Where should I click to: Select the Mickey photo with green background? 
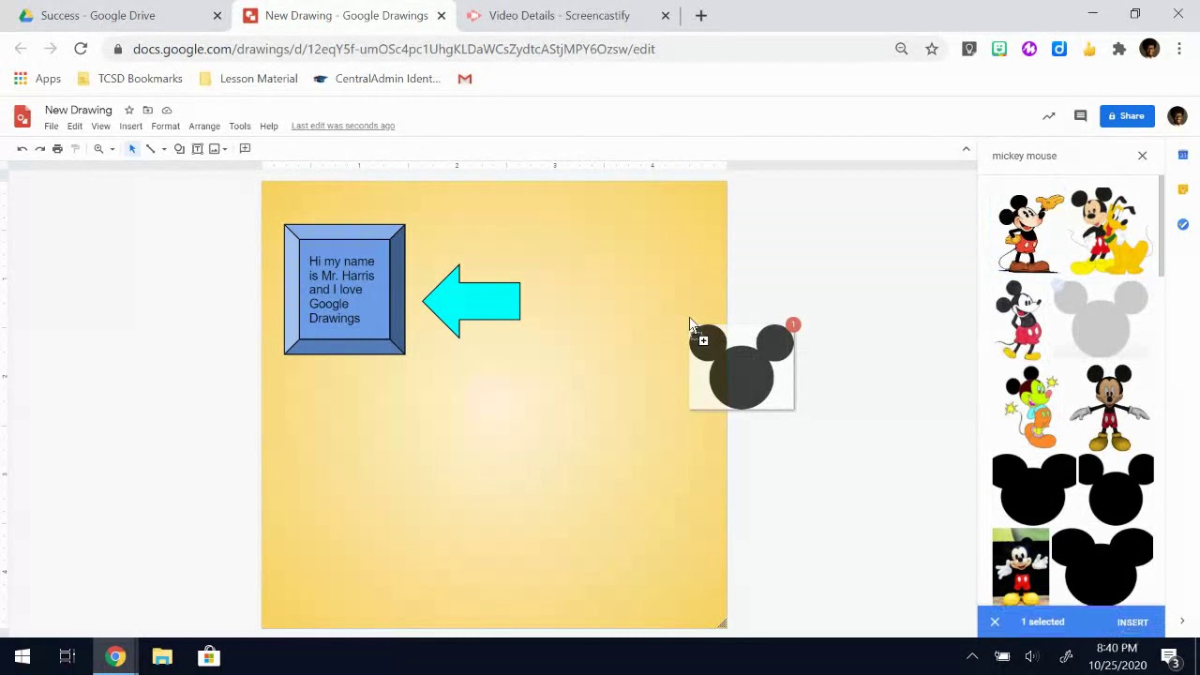[x=1021, y=566]
